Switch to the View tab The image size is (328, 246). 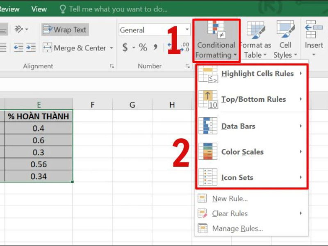[39, 9]
